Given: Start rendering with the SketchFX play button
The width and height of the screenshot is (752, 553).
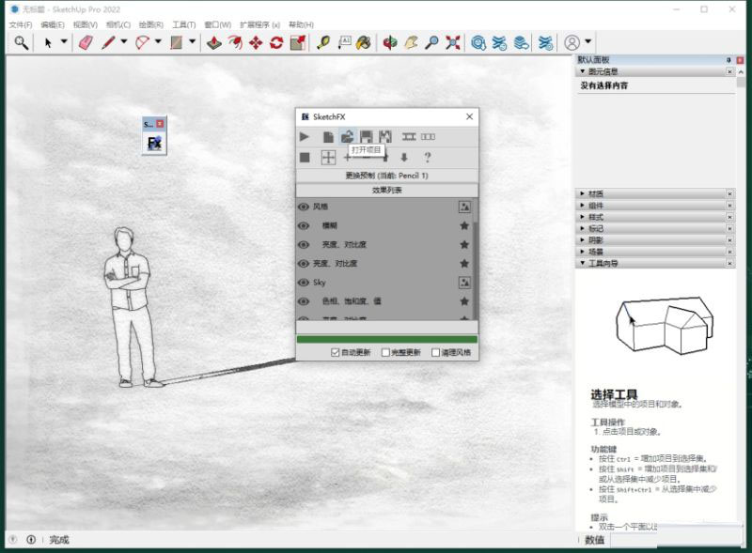Looking at the screenshot, I should tap(305, 137).
